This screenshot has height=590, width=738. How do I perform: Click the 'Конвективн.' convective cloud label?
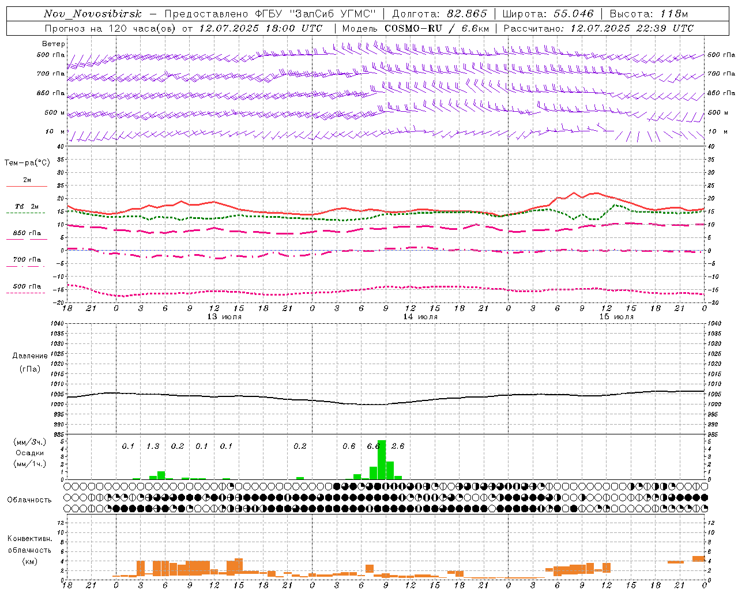point(29,539)
